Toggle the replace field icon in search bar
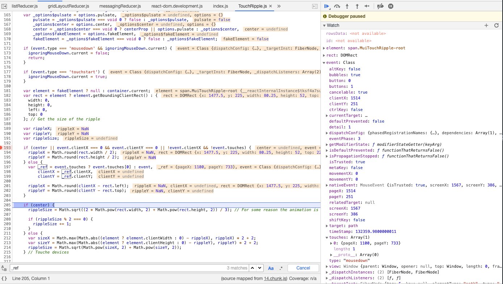The width and height of the screenshot is (503, 284). click(x=4, y=268)
